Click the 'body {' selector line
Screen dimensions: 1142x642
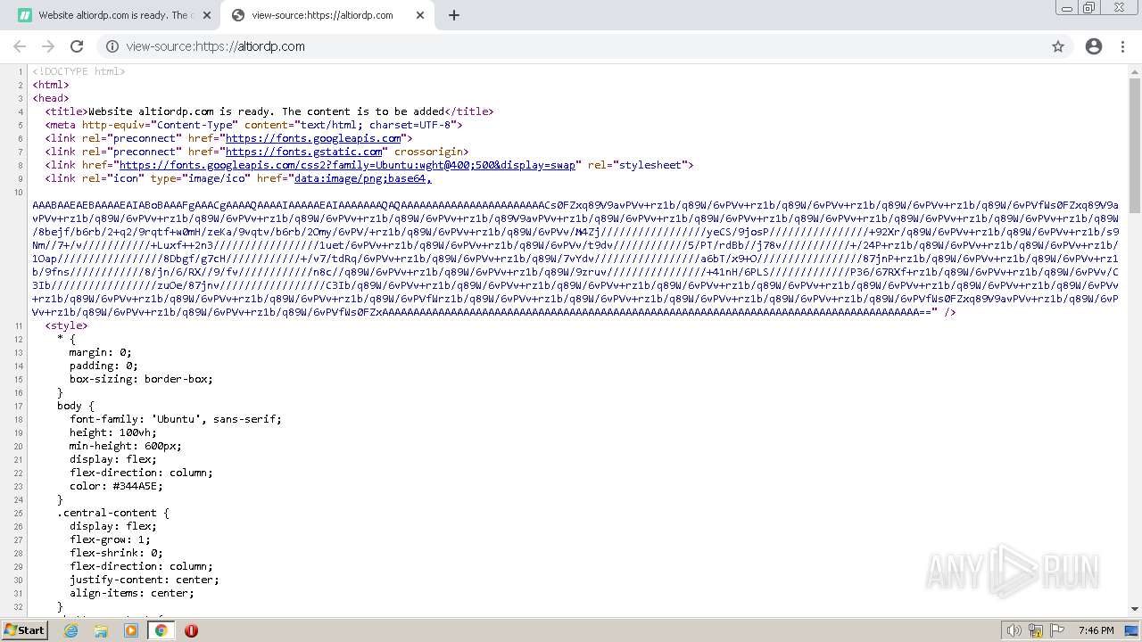[76, 406]
